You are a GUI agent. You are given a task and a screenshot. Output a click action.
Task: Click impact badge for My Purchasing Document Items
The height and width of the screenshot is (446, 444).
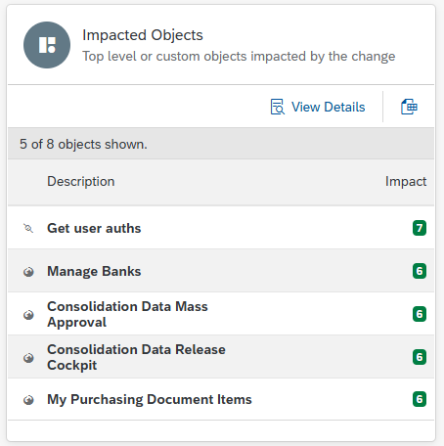[x=420, y=399]
